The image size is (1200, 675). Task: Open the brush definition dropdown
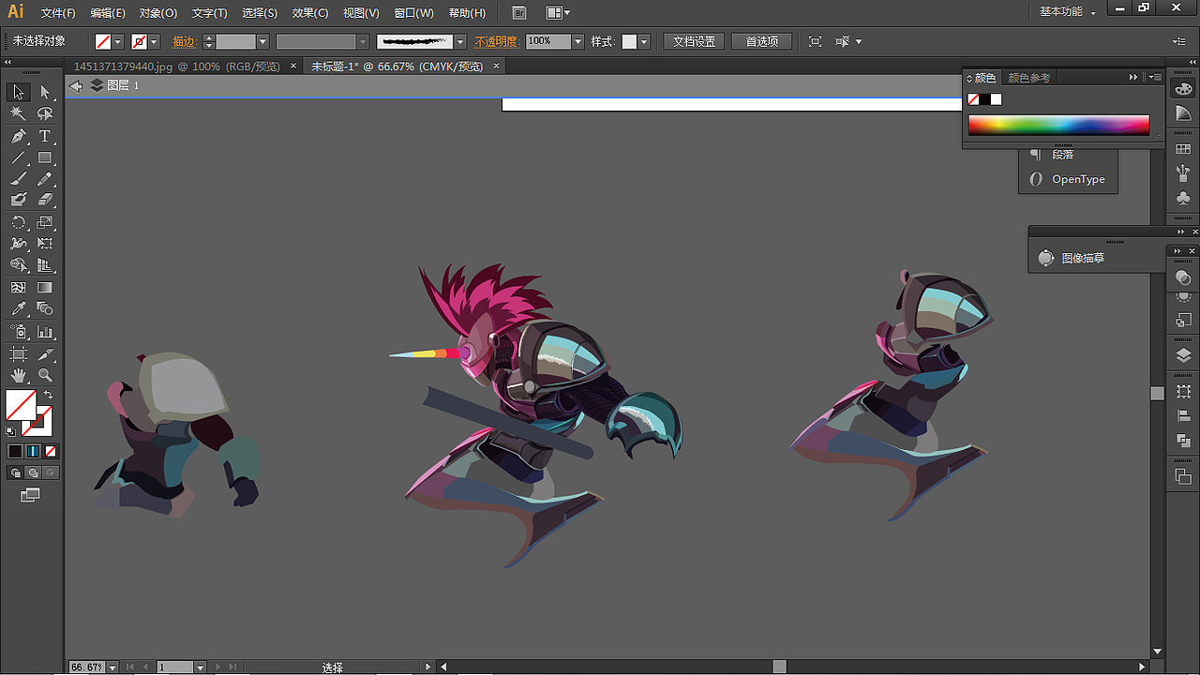(460, 42)
